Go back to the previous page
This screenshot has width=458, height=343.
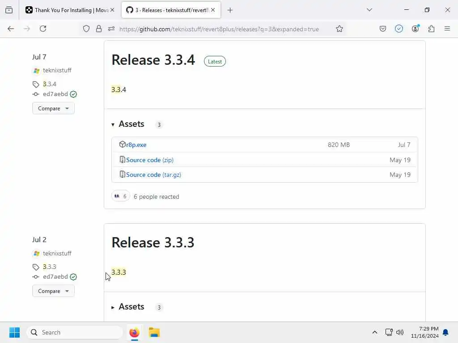click(11, 29)
